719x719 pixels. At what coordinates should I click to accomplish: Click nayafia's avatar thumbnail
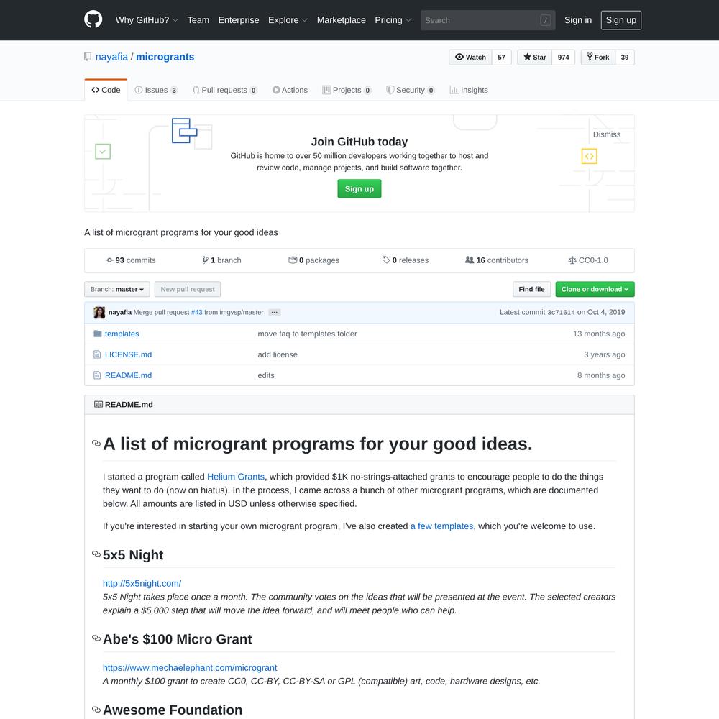[99, 312]
